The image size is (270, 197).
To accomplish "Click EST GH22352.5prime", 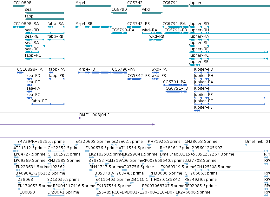I will click(56, 151).
